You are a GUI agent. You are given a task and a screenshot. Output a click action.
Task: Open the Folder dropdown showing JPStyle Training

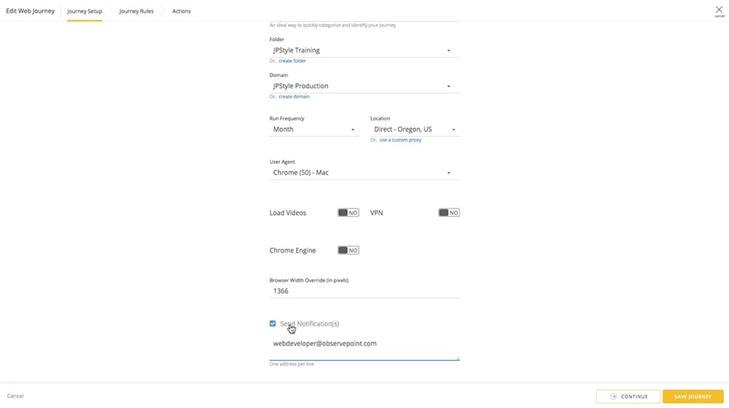tap(364, 50)
